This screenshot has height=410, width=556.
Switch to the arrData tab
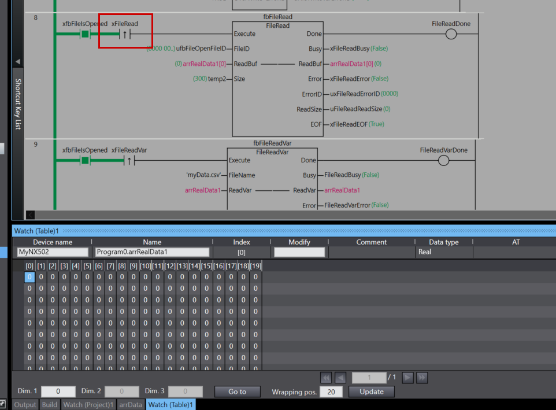coord(131,405)
